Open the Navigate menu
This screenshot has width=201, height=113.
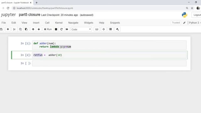(73, 23)
